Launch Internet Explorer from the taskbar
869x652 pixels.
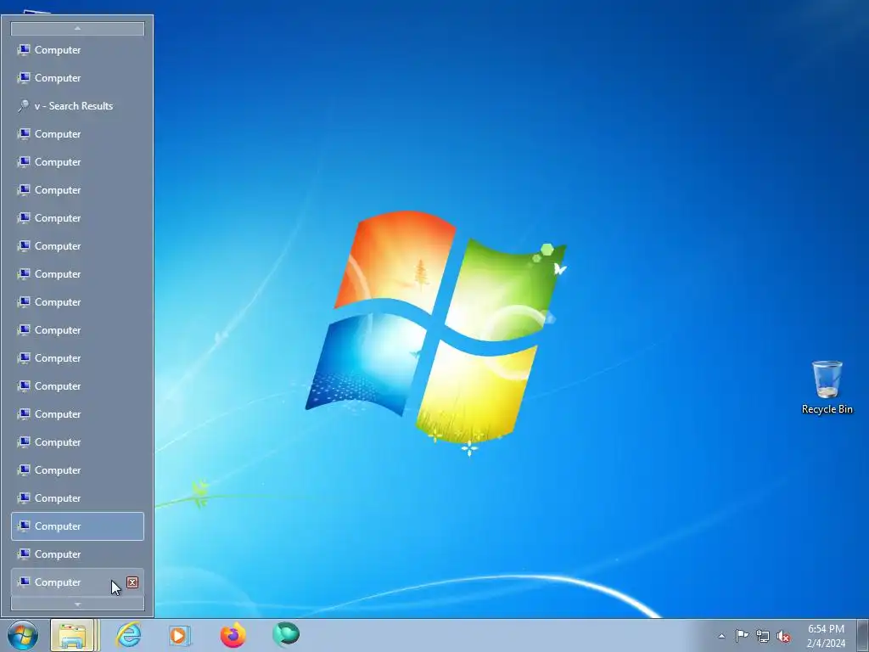129,635
